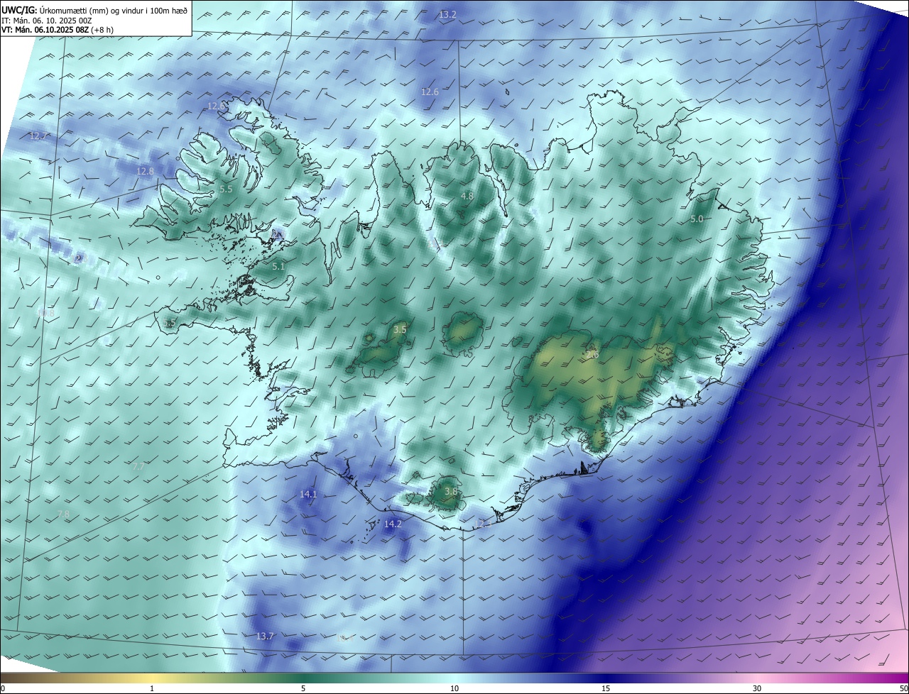This screenshot has height=694, width=909.
Task: Click the 12.7 value near the western edge
Action: [x=38, y=136]
